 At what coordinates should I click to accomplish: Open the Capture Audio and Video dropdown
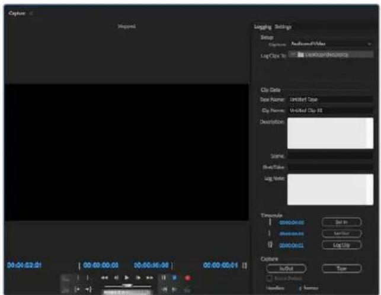(331, 44)
